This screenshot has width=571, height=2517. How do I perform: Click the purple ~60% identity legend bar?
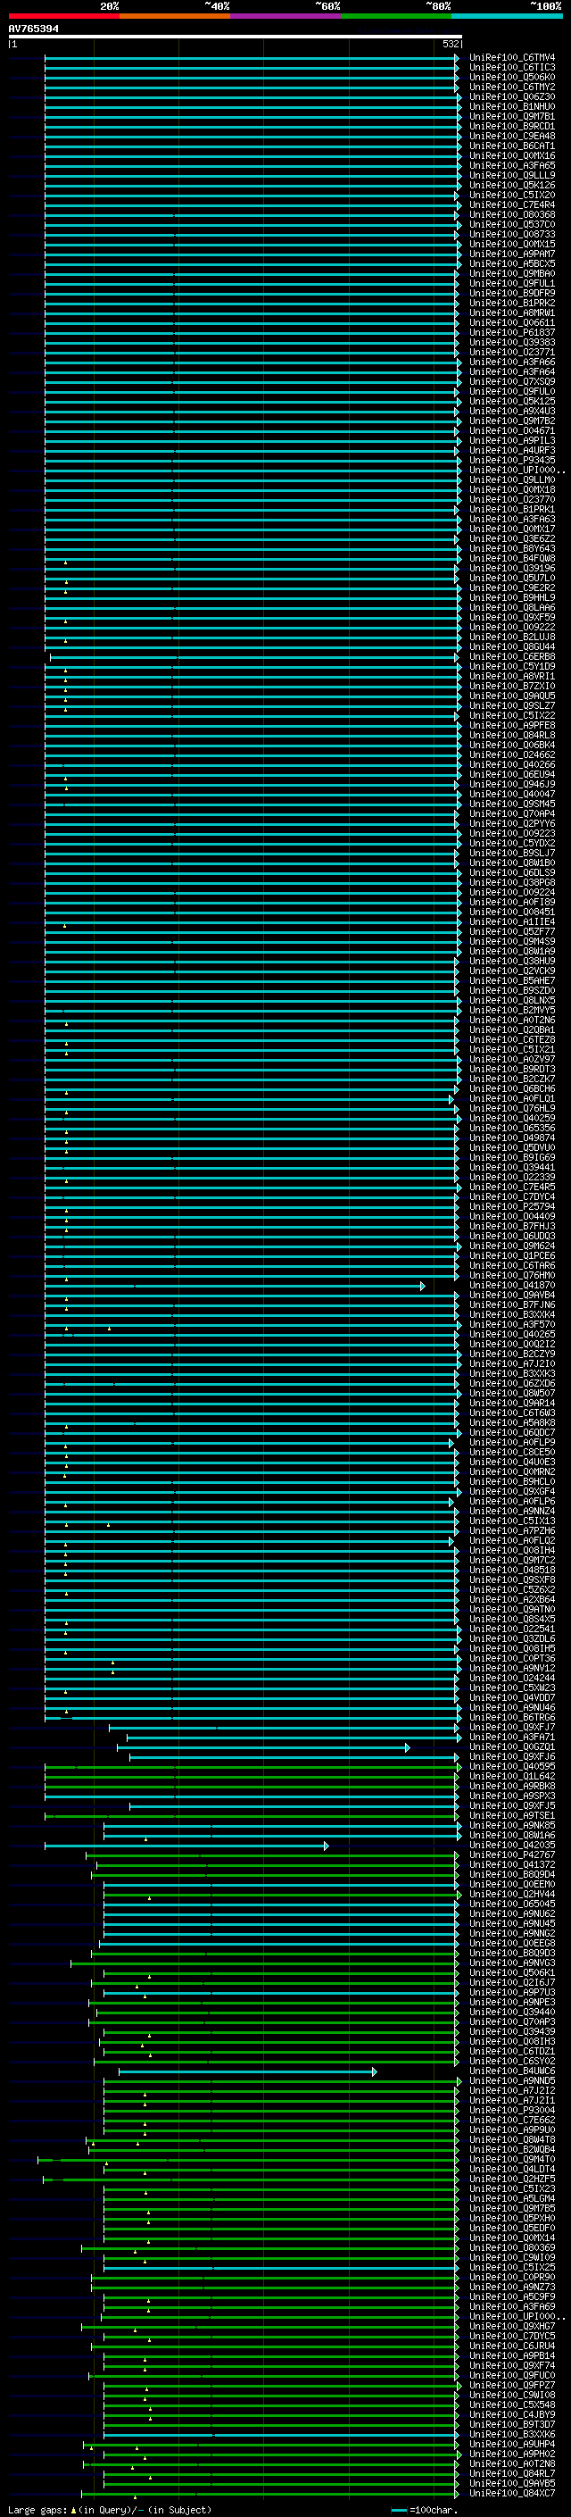pos(286,16)
